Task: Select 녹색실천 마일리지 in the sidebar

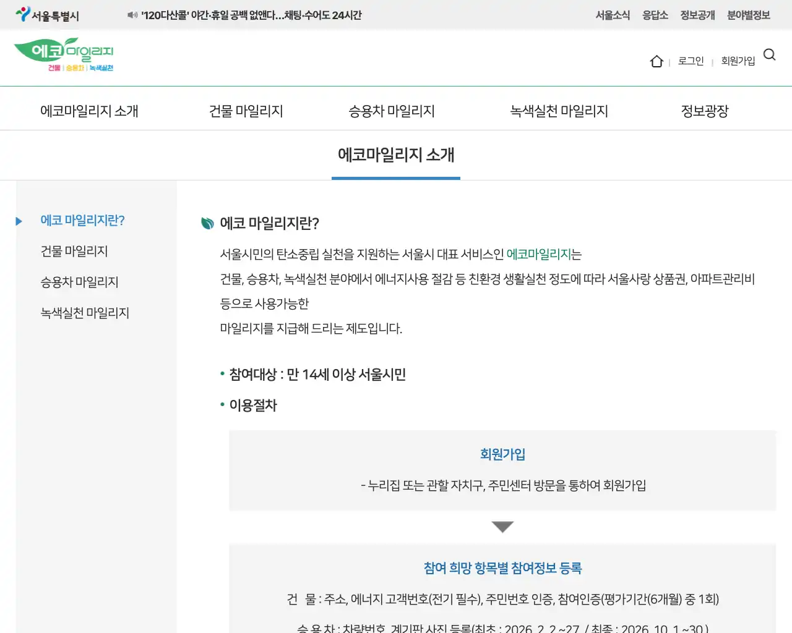Action: [x=85, y=313]
